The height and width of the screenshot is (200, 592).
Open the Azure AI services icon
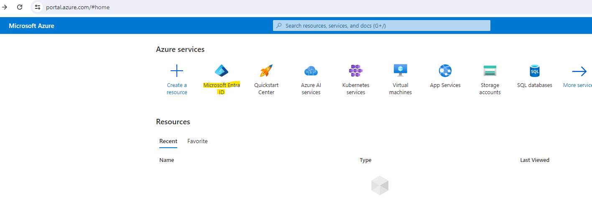tap(311, 71)
